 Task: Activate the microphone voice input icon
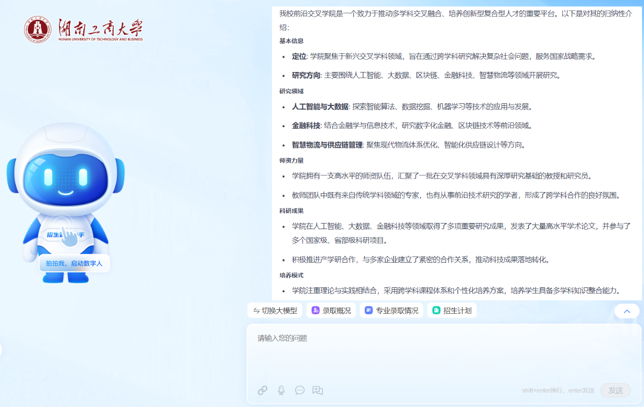pos(281,390)
